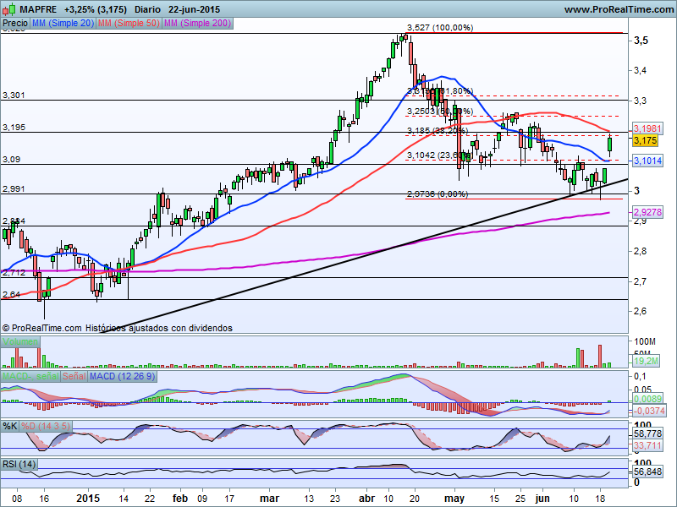Click the feb month label on time axis
Viewport: 677px width, 507px height.
click(180, 499)
